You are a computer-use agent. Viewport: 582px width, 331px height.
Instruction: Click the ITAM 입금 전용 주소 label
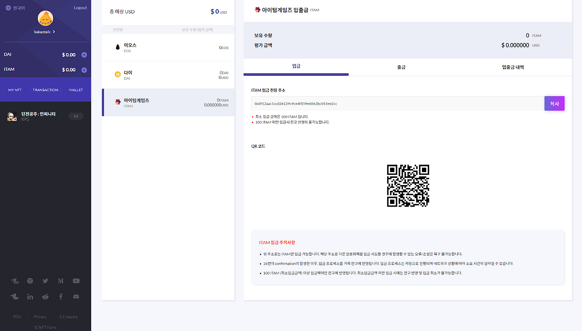268,90
